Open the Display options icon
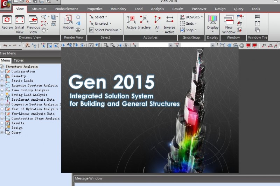 click(213, 20)
